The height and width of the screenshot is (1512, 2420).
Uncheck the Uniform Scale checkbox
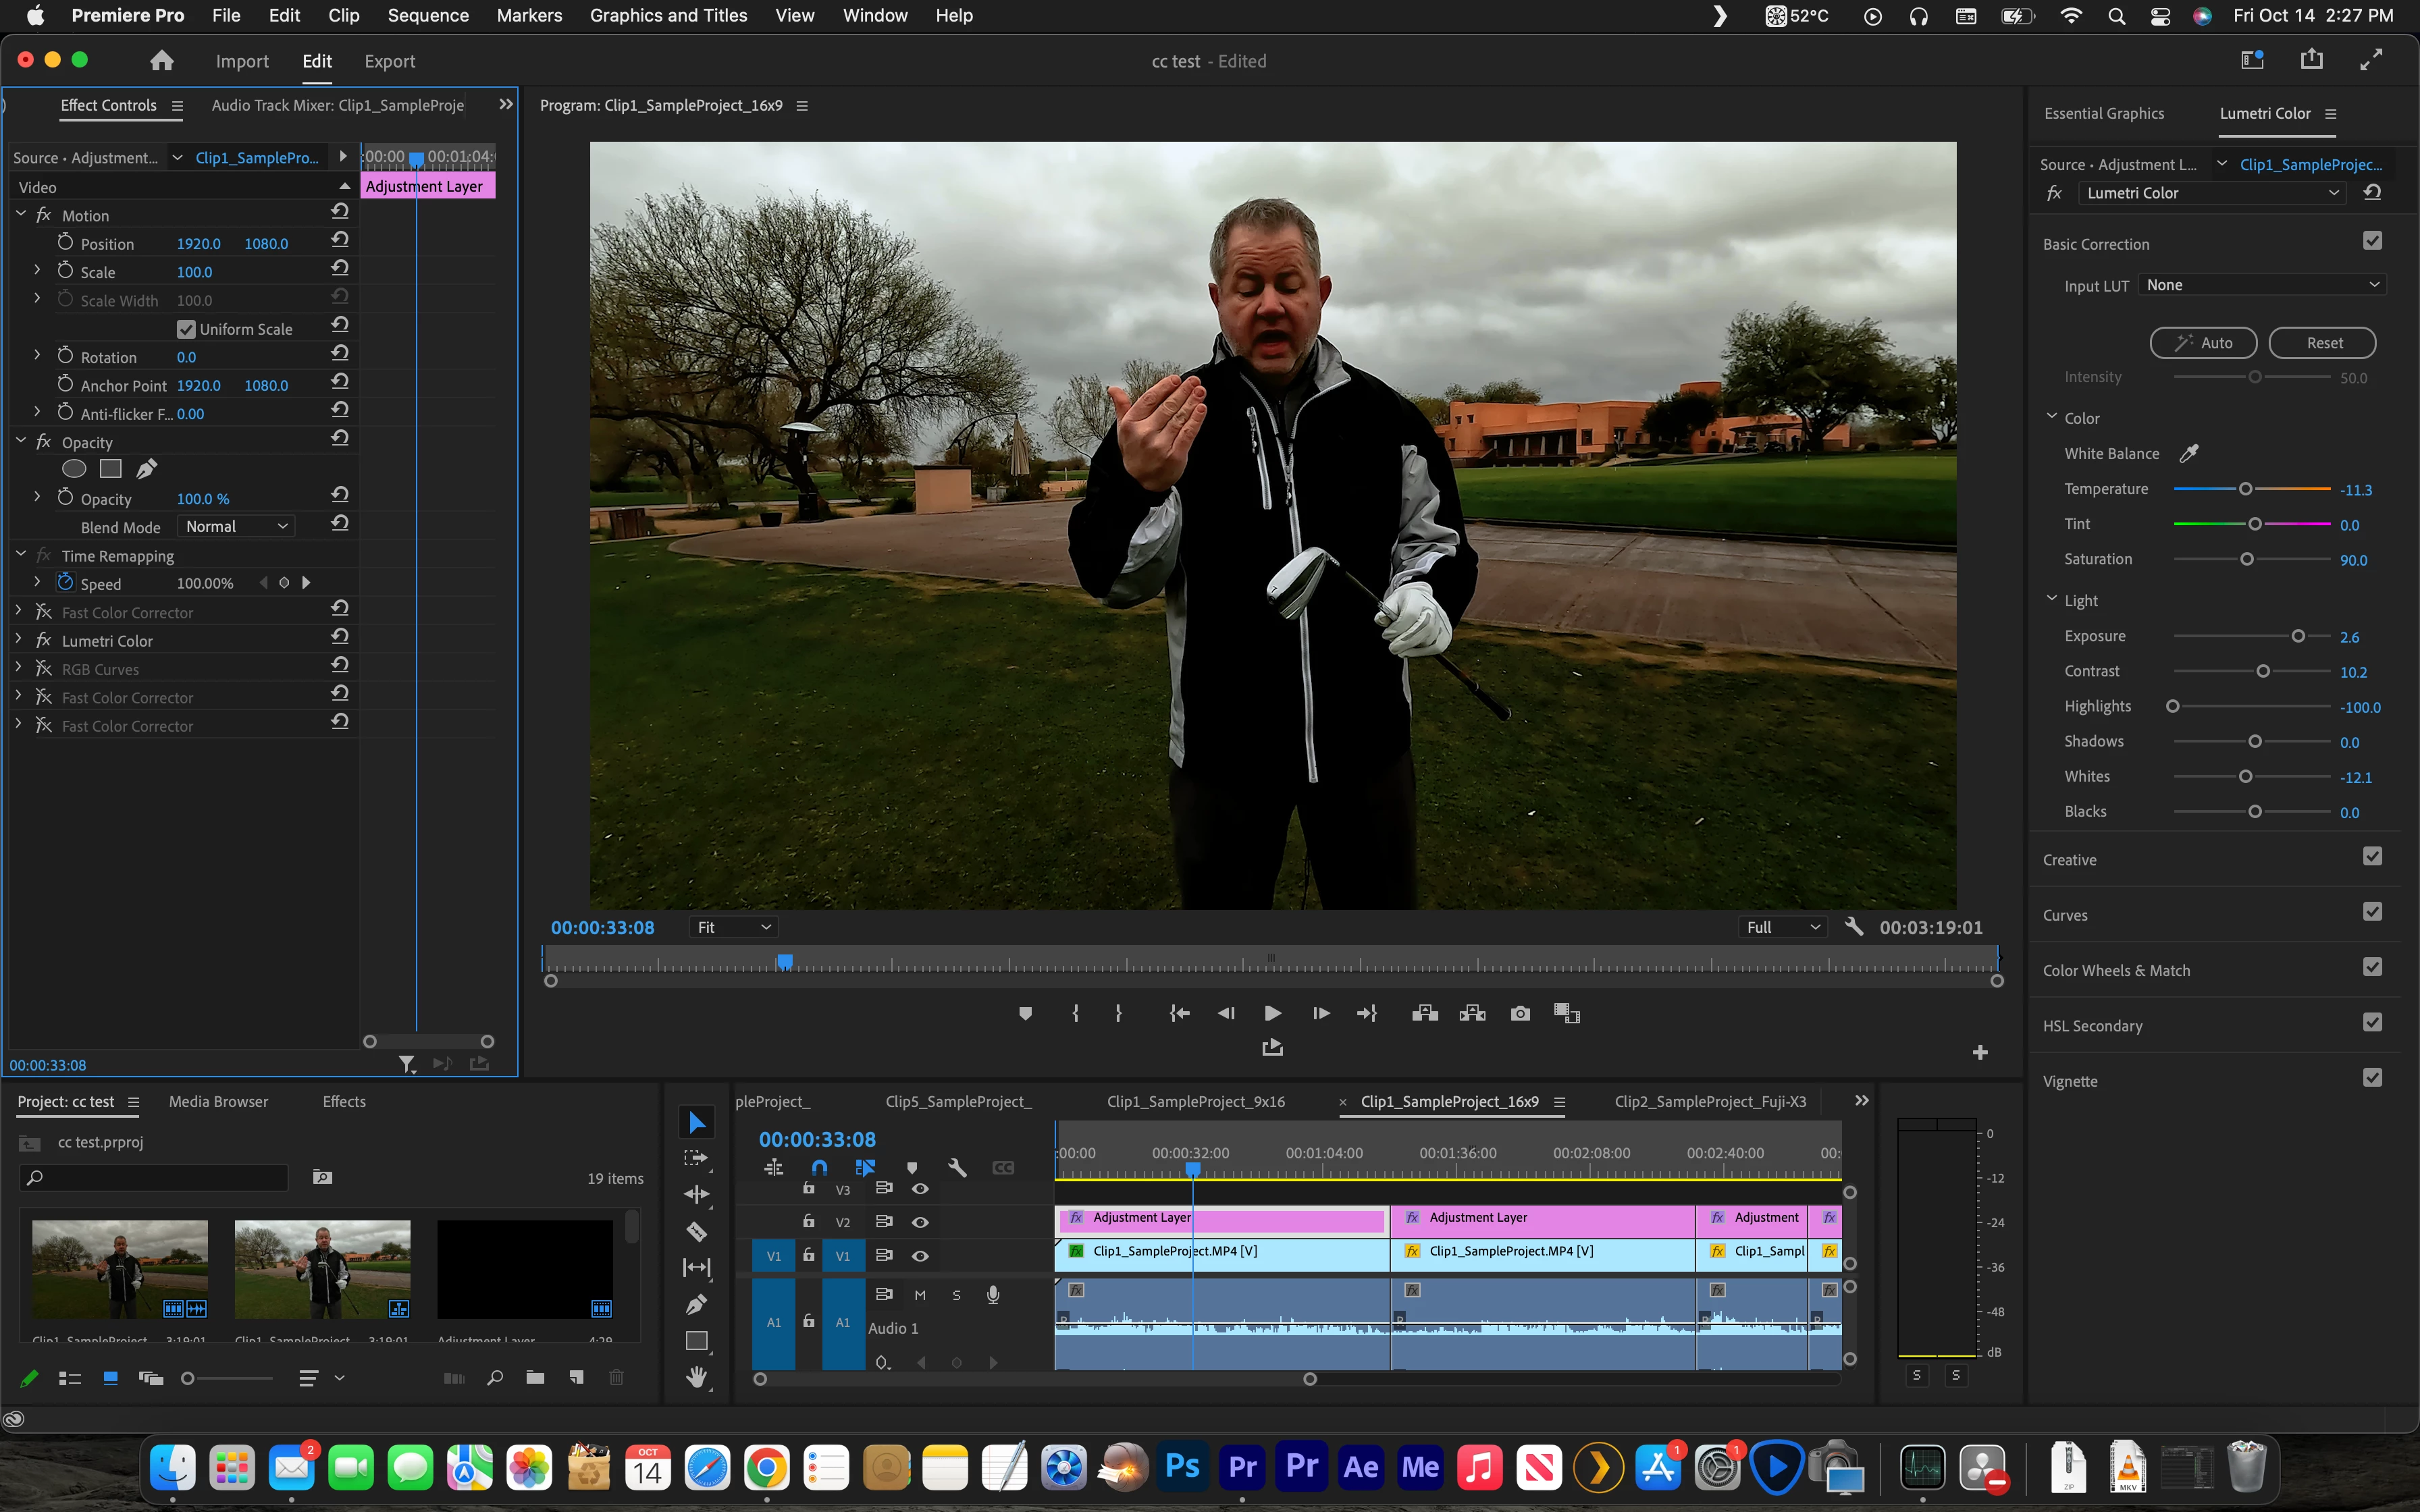click(x=186, y=329)
